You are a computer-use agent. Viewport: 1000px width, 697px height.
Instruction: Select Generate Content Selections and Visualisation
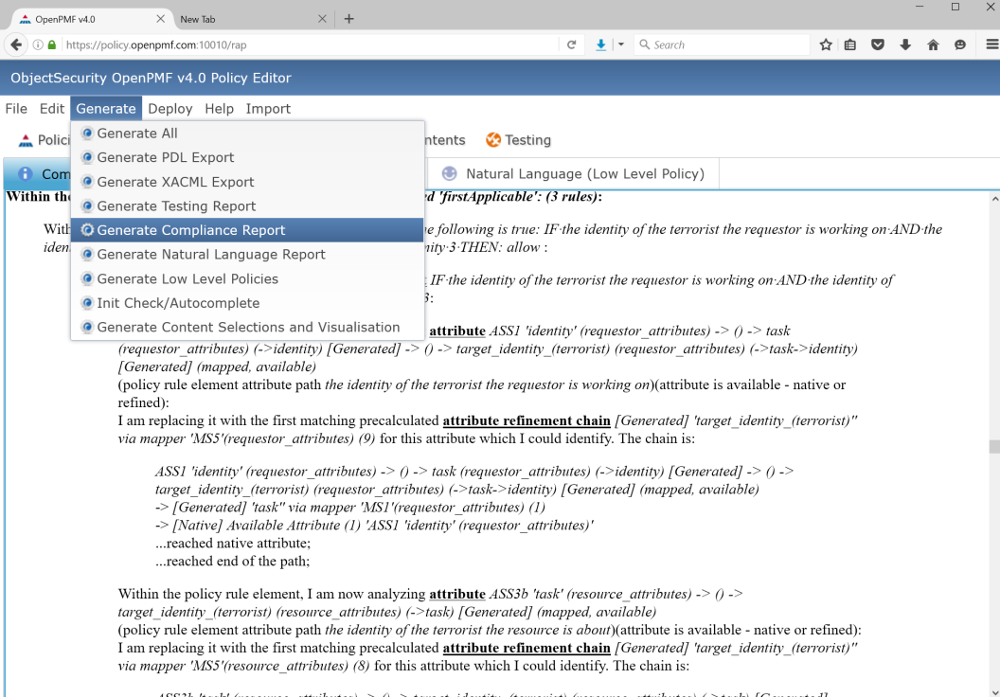247,327
